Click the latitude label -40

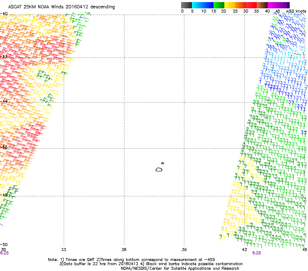(4, 14)
